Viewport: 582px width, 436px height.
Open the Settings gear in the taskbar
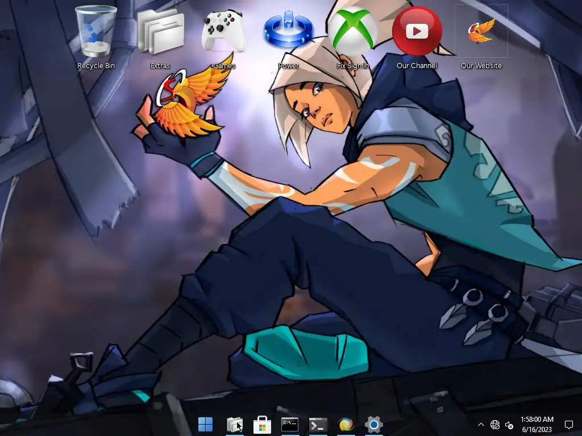(374, 425)
